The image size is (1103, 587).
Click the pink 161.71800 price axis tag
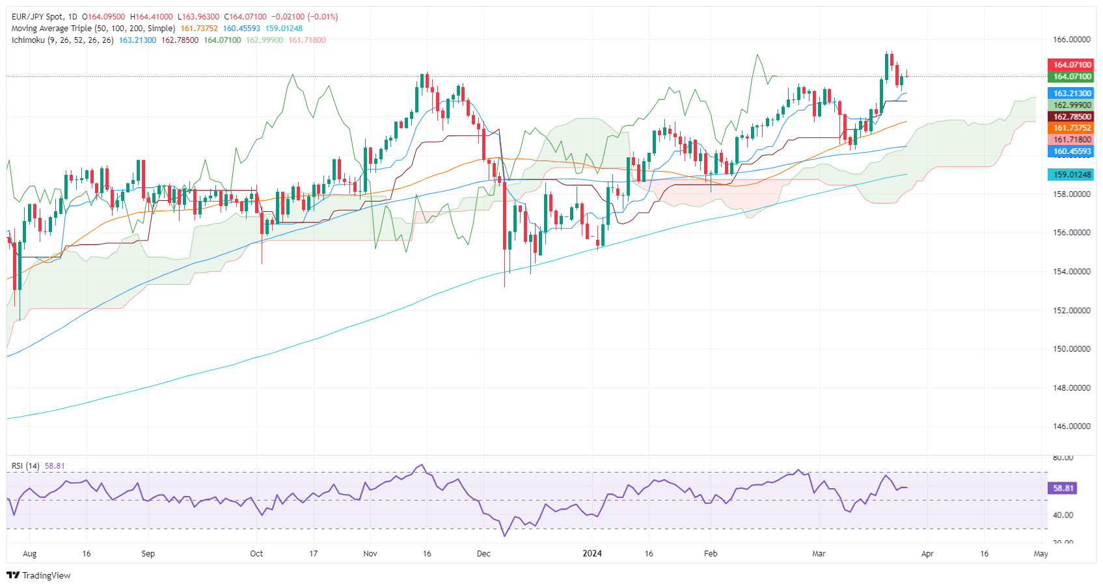[1070, 140]
